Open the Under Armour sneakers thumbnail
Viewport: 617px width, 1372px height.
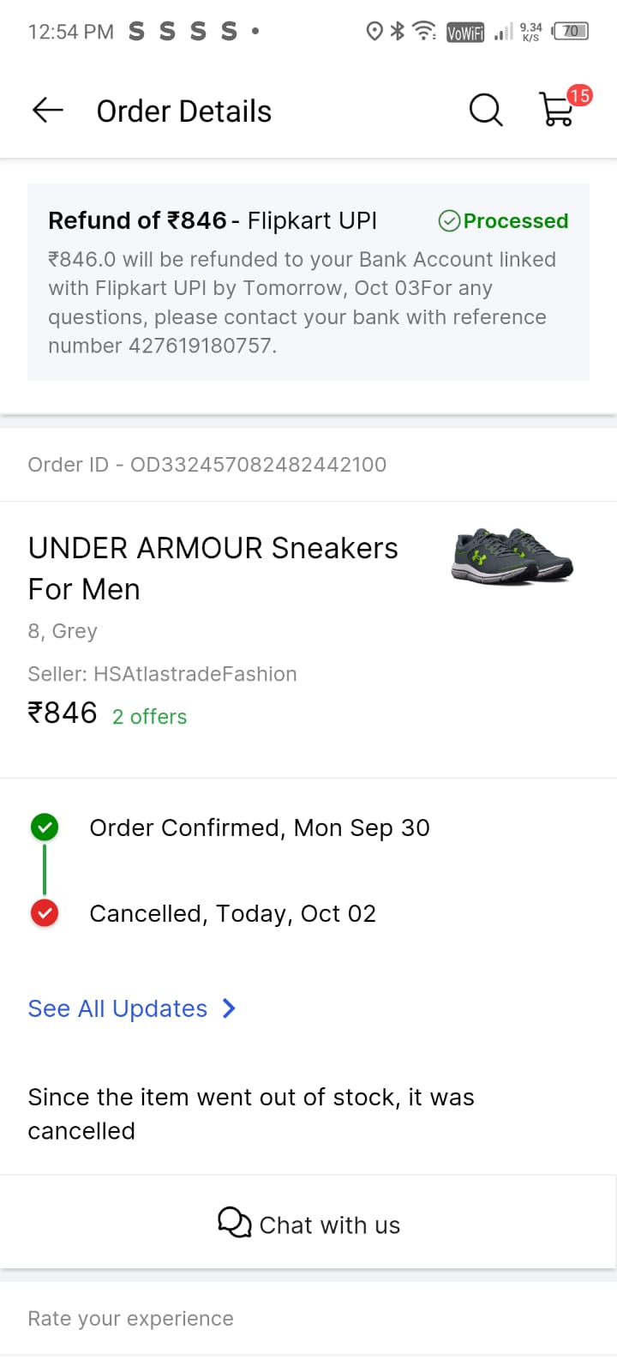pyautogui.click(x=512, y=556)
